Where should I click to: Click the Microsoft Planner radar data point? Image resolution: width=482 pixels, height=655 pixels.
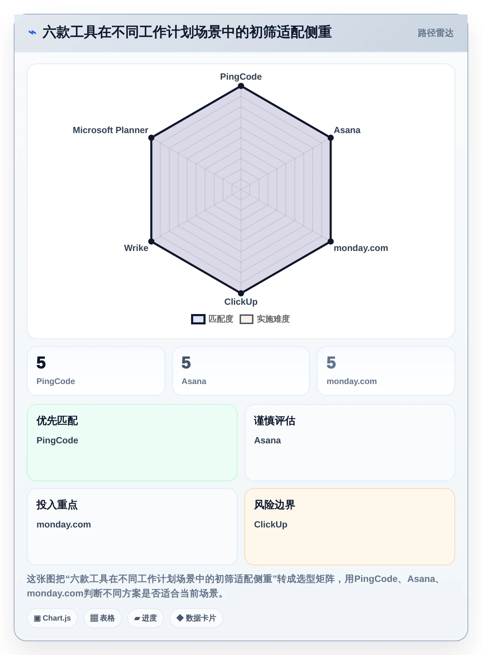(x=151, y=138)
